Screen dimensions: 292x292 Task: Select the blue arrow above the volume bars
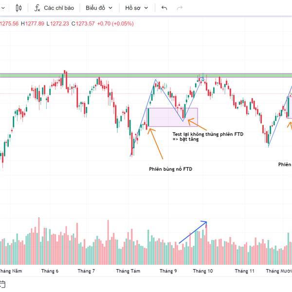pos(193,233)
